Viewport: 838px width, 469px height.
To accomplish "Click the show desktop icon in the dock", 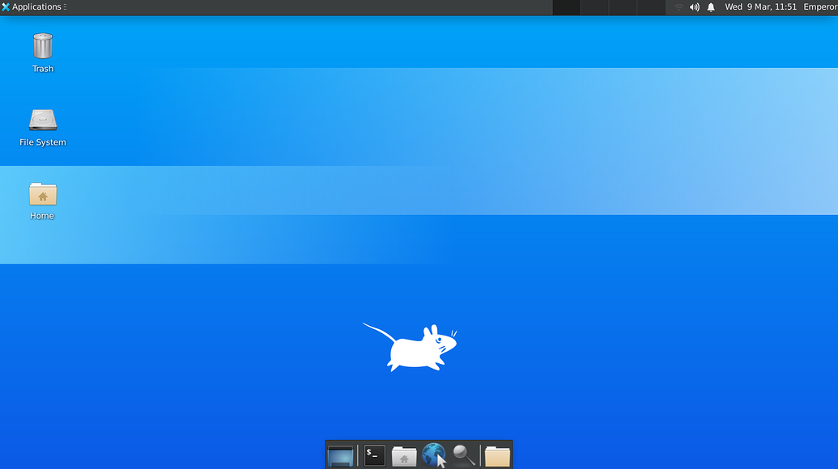I will [x=341, y=455].
